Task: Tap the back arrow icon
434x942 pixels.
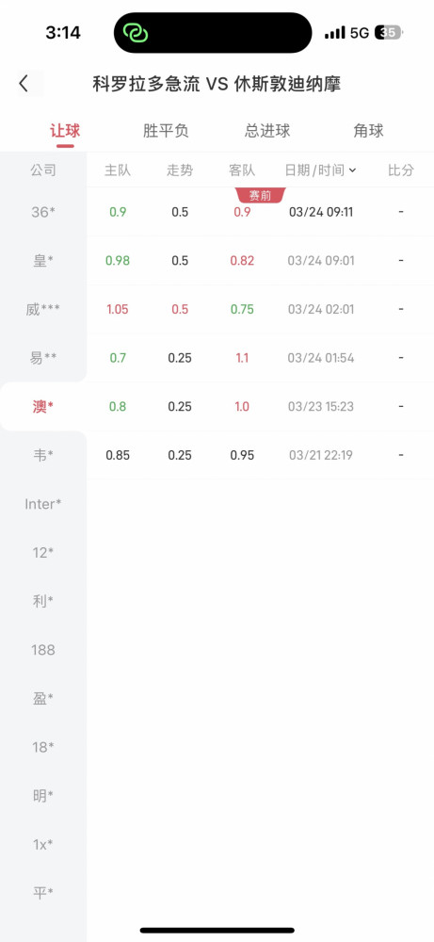Action: (x=24, y=84)
